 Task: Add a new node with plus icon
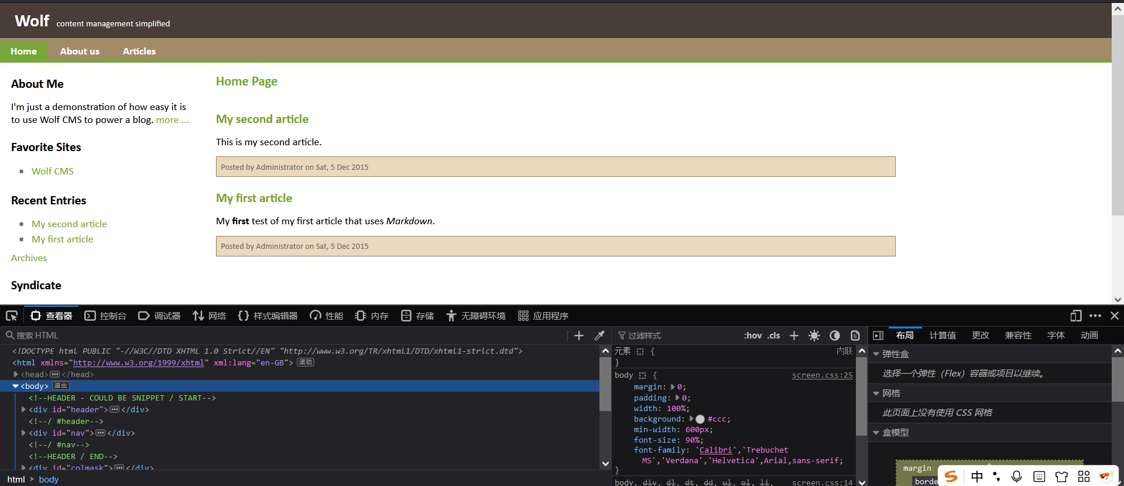coord(579,336)
